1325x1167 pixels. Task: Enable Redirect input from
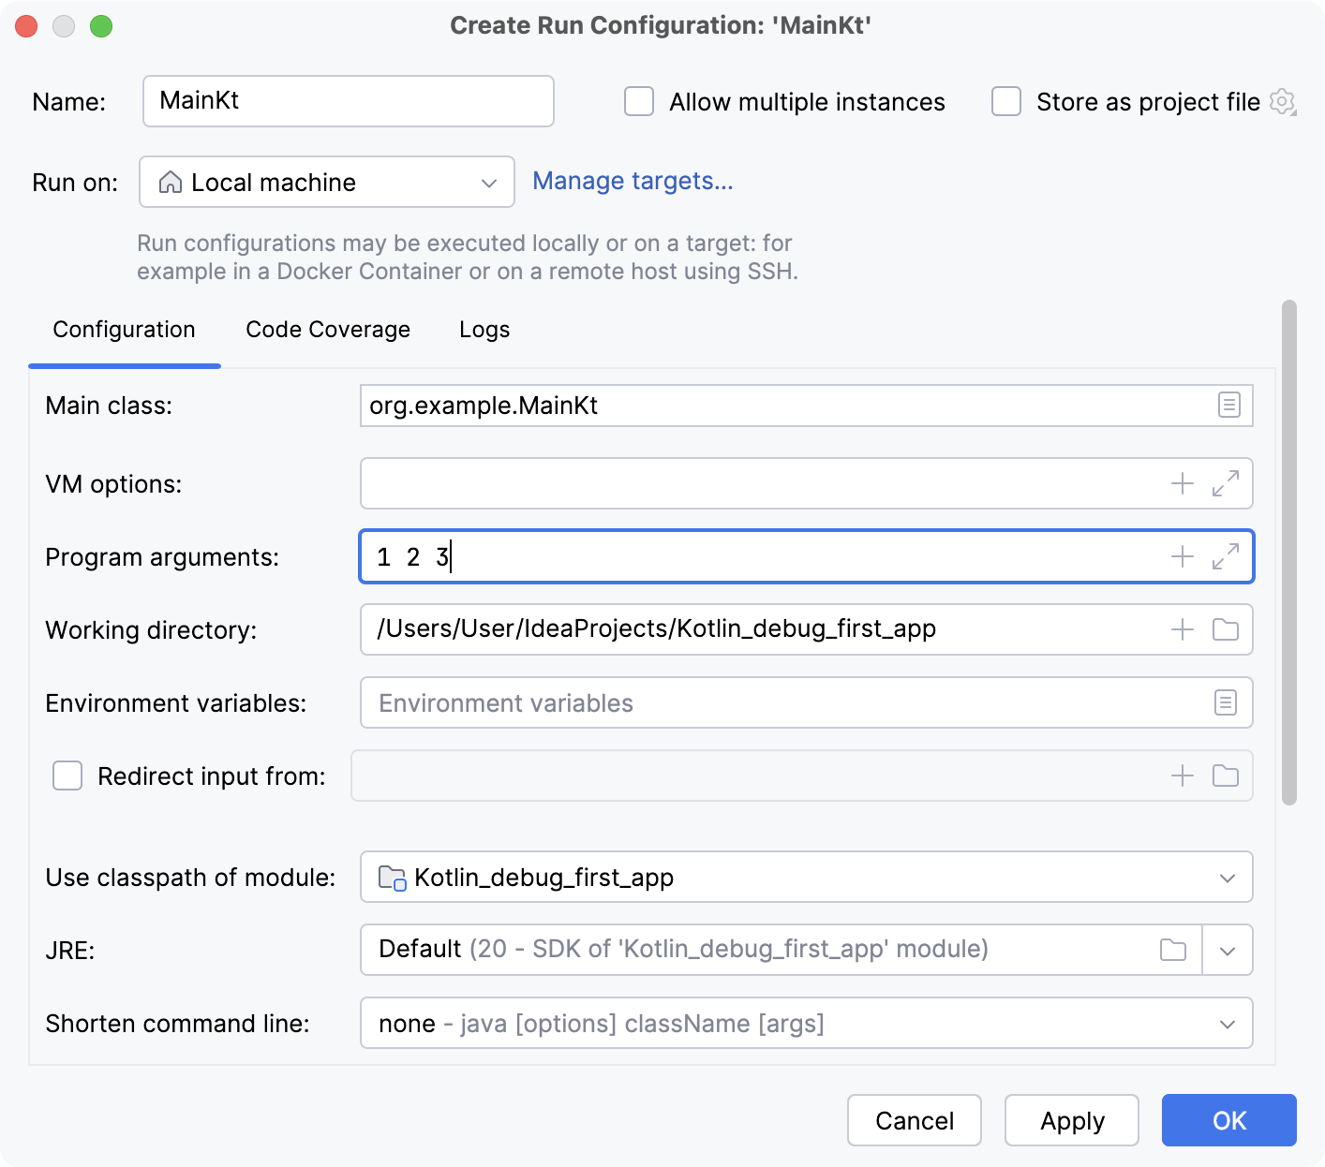tap(67, 776)
